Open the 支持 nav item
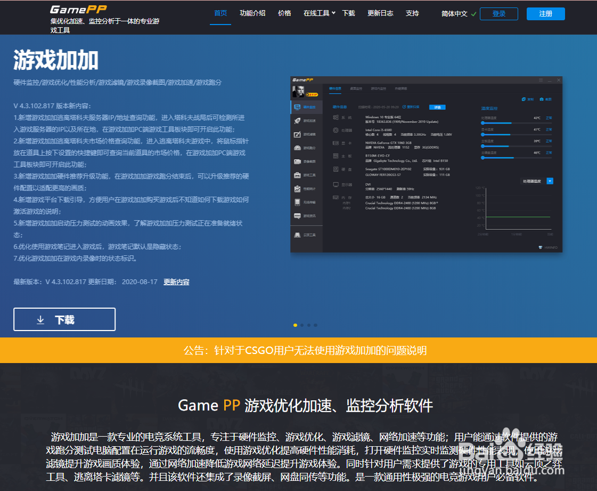The width and height of the screenshot is (597, 491). click(412, 13)
